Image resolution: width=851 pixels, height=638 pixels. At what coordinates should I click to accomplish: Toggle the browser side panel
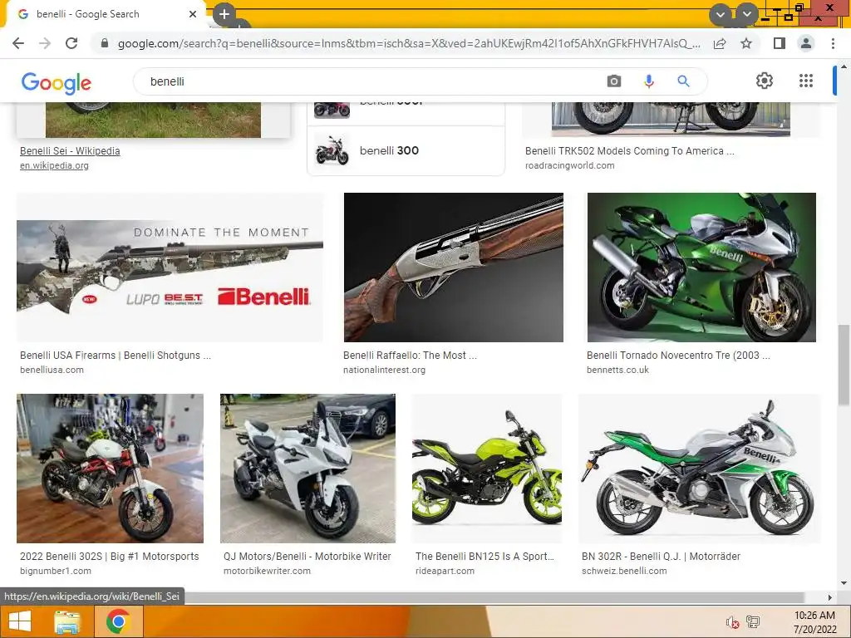[780, 43]
